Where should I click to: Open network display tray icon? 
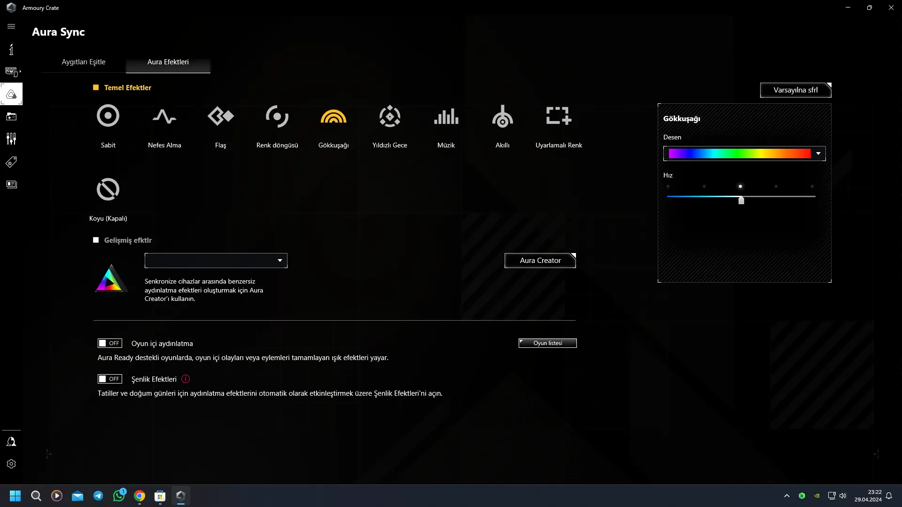(832, 496)
